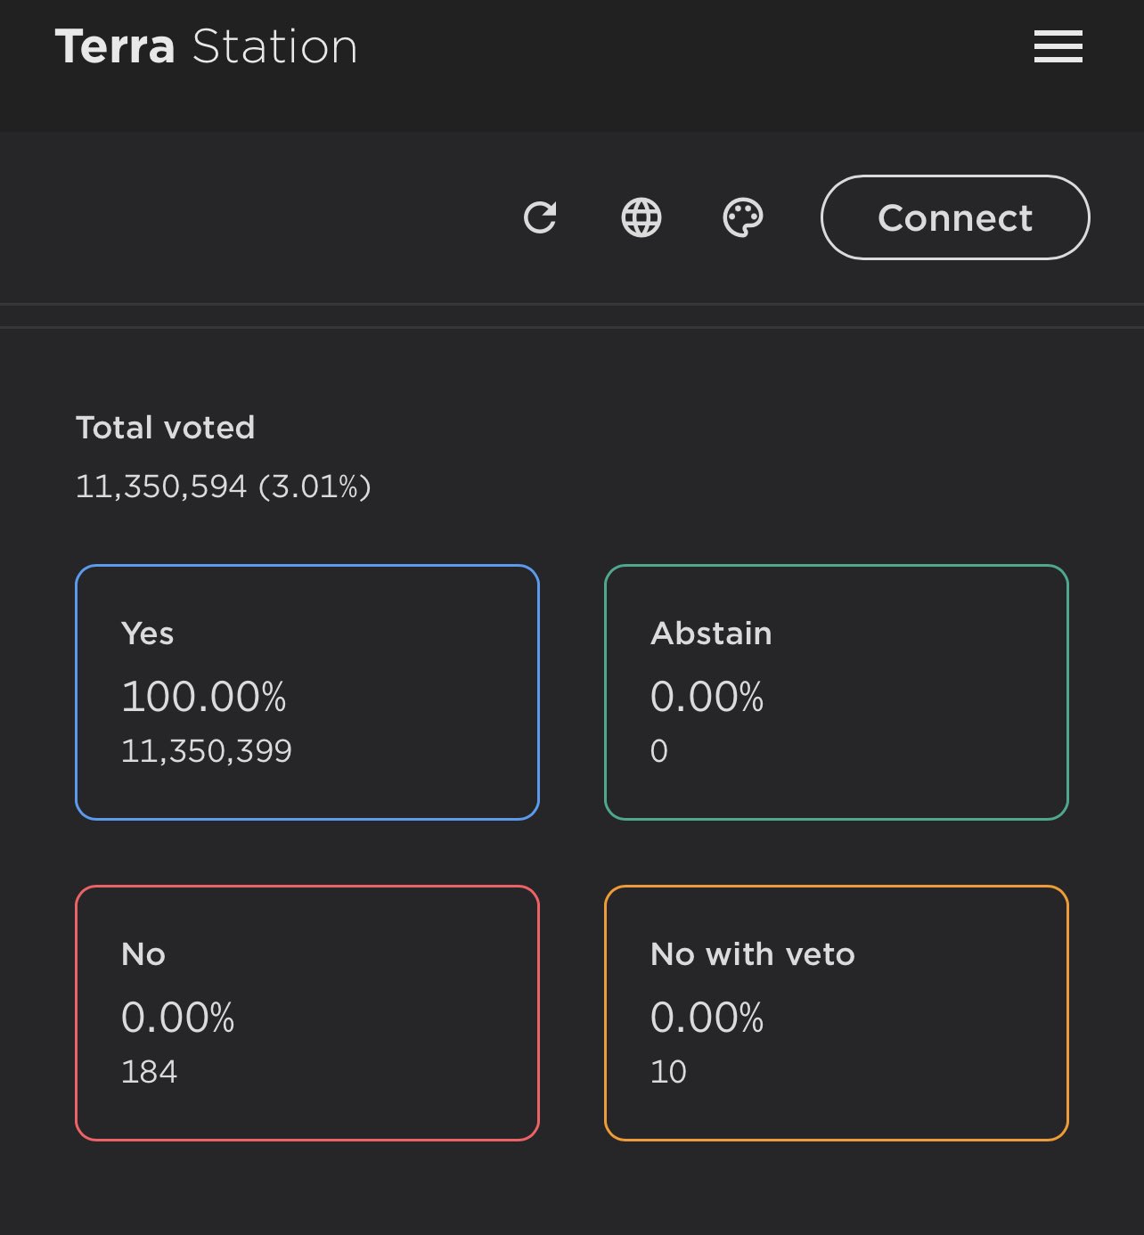Image resolution: width=1144 pixels, height=1235 pixels.
Task: Click the refresh icon
Action: [x=540, y=217]
